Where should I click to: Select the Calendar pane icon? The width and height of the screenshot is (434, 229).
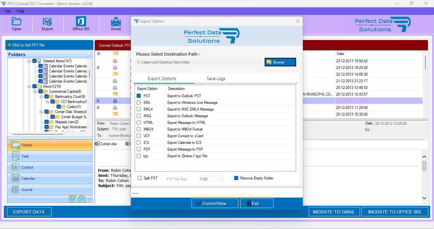(x=16, y=178)
